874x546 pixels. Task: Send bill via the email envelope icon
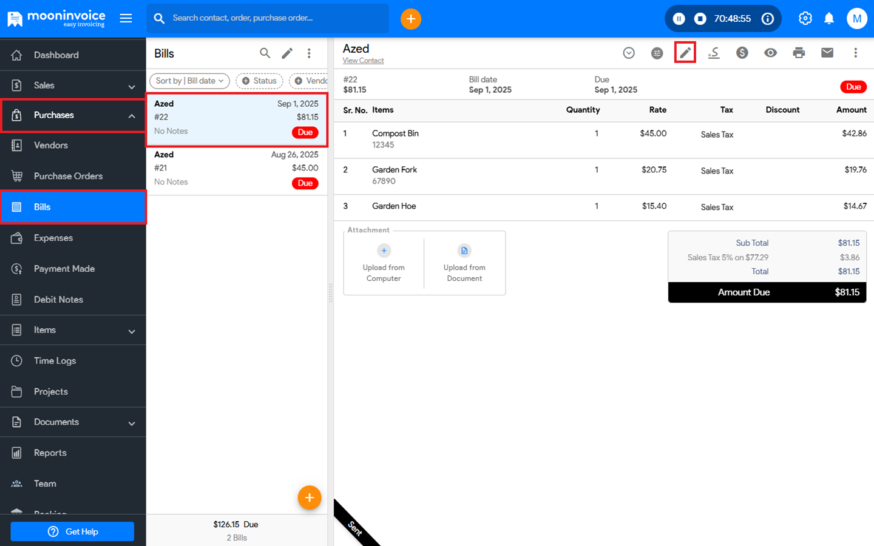827,53
